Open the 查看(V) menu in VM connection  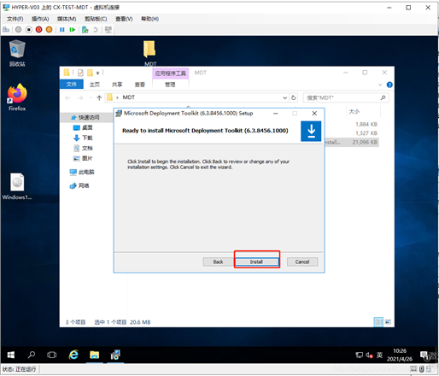point(124,19)
